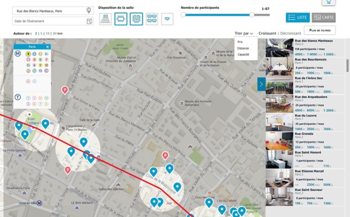Open the Rue Grenela listing title

click(304, 134)
